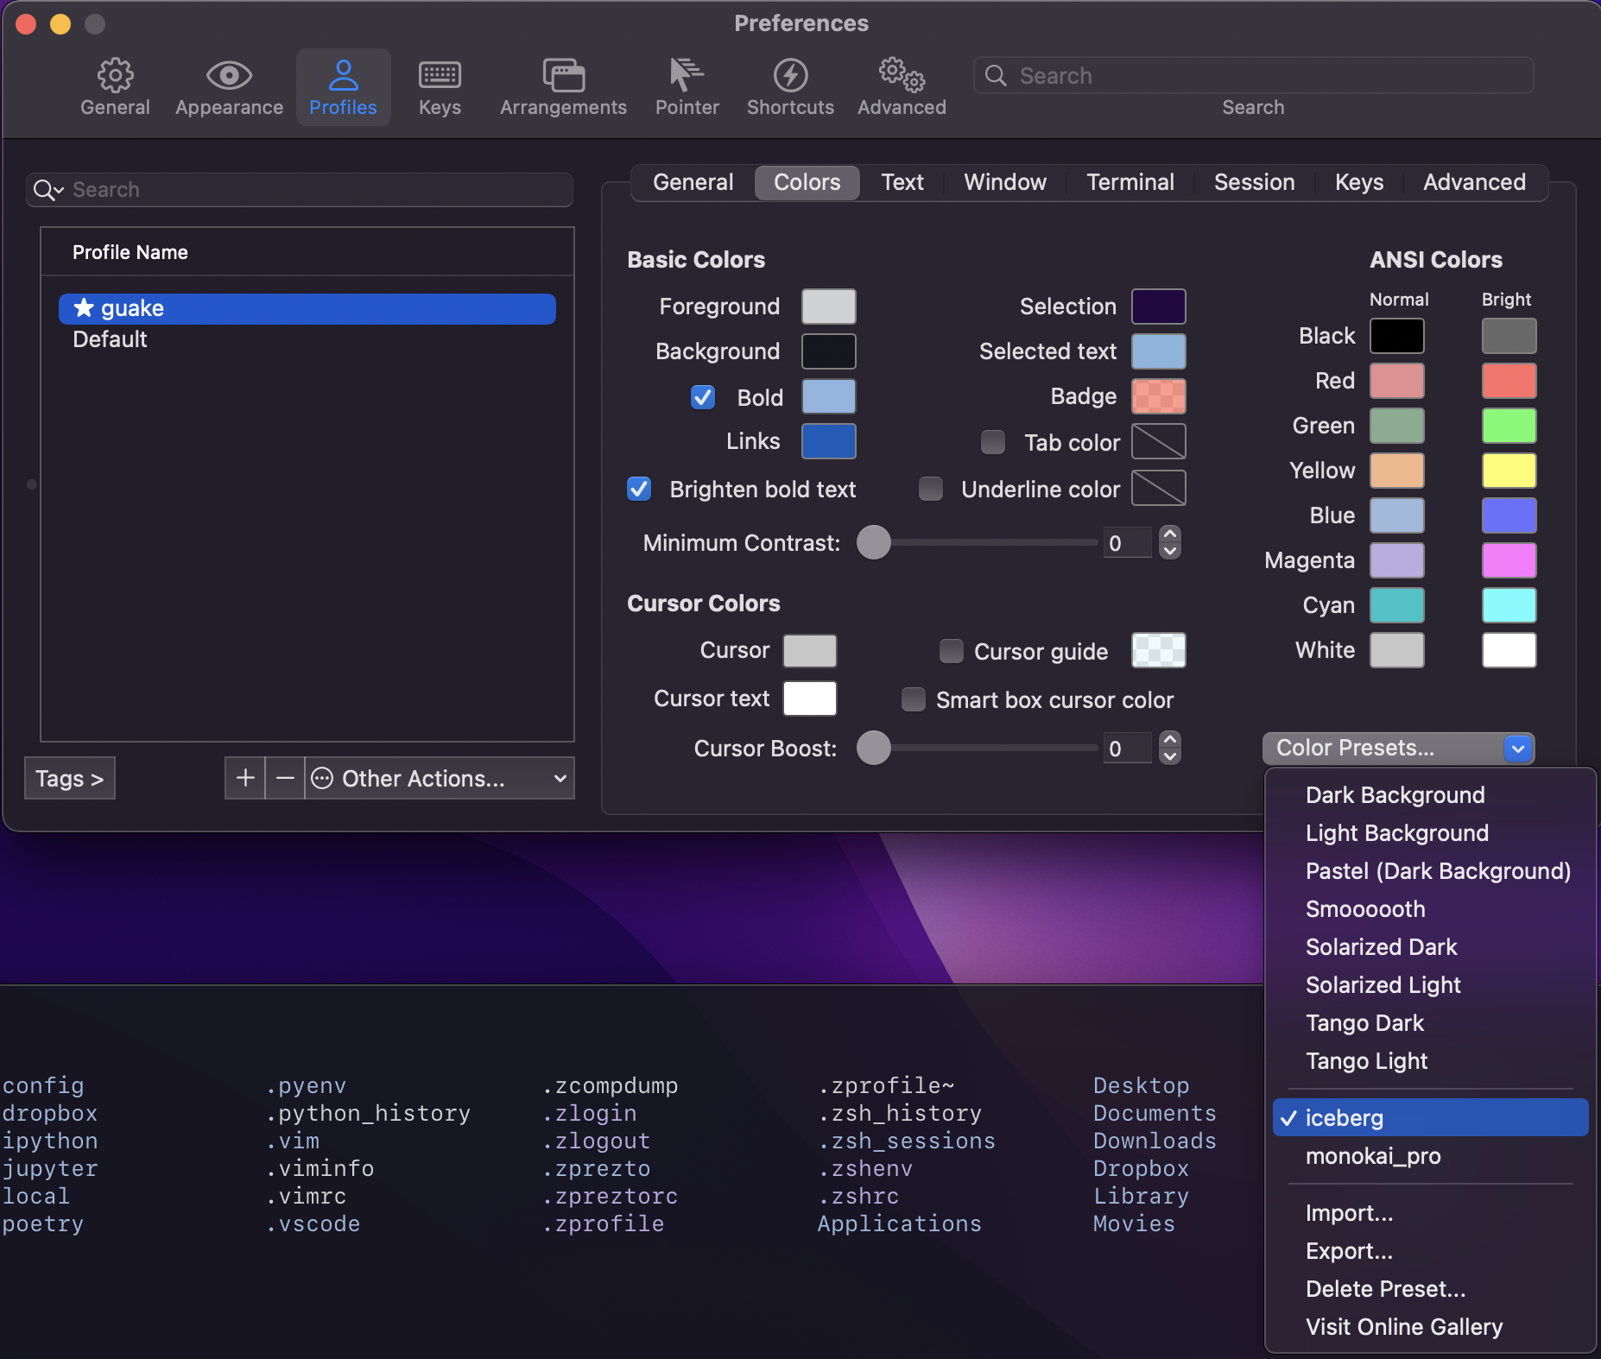
Task: Open the Shortcuts preferences pane
Action: click(x=789, y=86)
